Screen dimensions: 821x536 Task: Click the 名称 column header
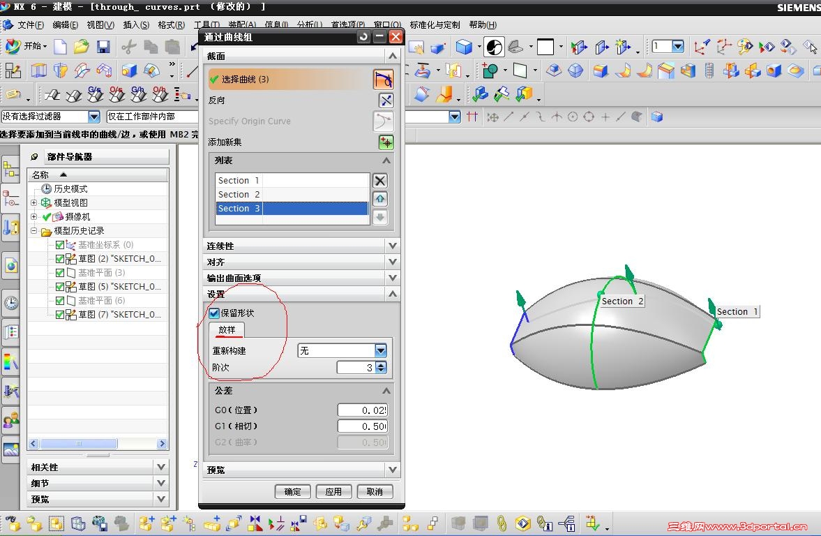pos(98,174)
